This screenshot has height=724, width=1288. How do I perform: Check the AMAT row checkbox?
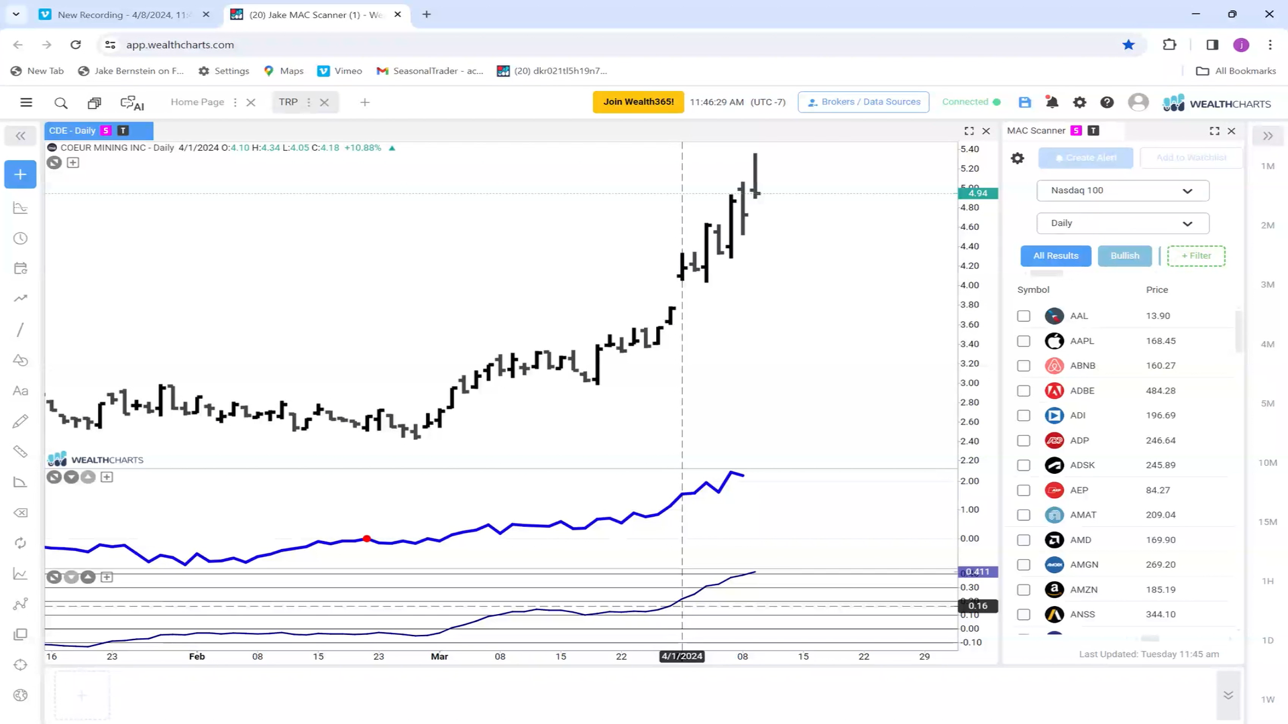(1023, 515)
